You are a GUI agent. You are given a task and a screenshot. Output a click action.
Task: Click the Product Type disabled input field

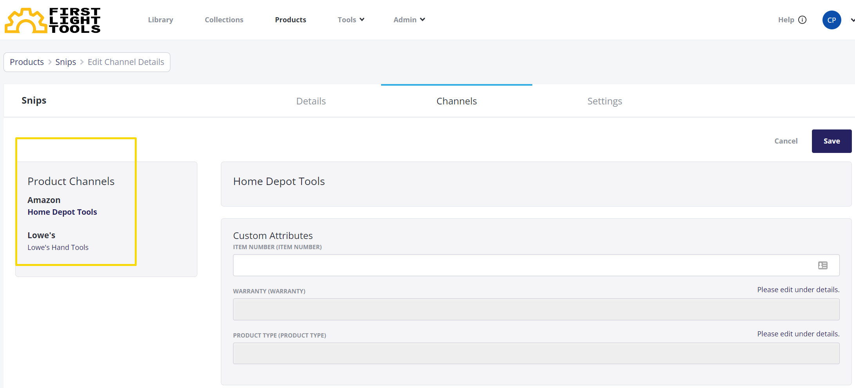coord(536,354)
